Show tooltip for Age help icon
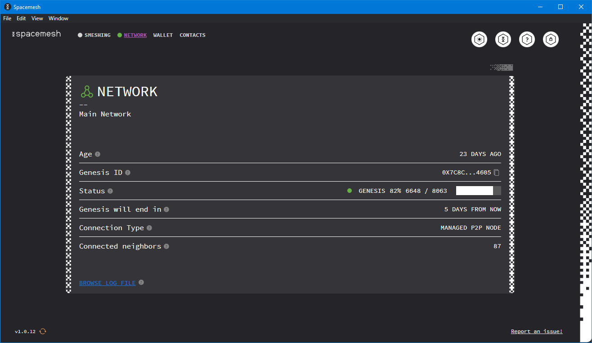 [98, 154]
